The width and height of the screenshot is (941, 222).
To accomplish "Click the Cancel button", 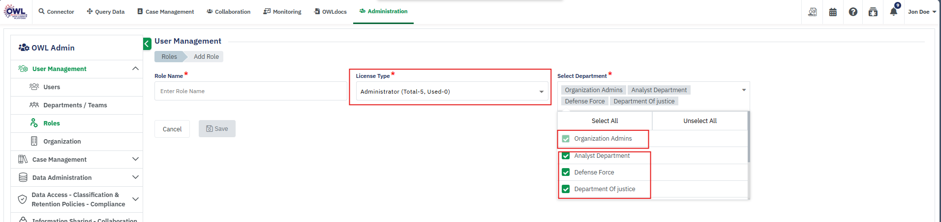I will tap(172, 129).
